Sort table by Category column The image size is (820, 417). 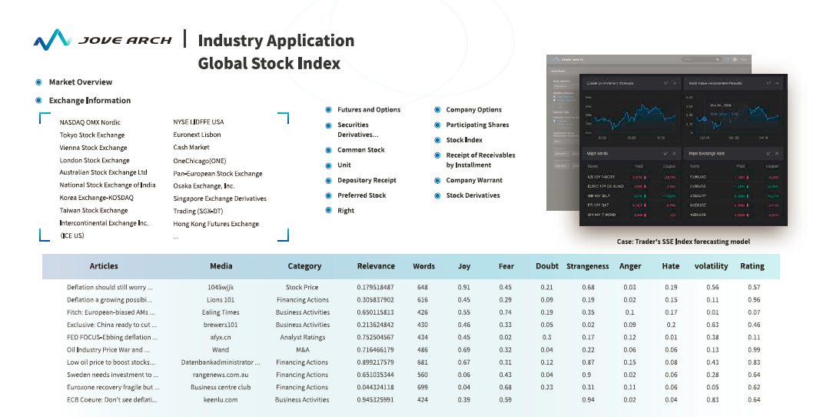click(304, 266)
